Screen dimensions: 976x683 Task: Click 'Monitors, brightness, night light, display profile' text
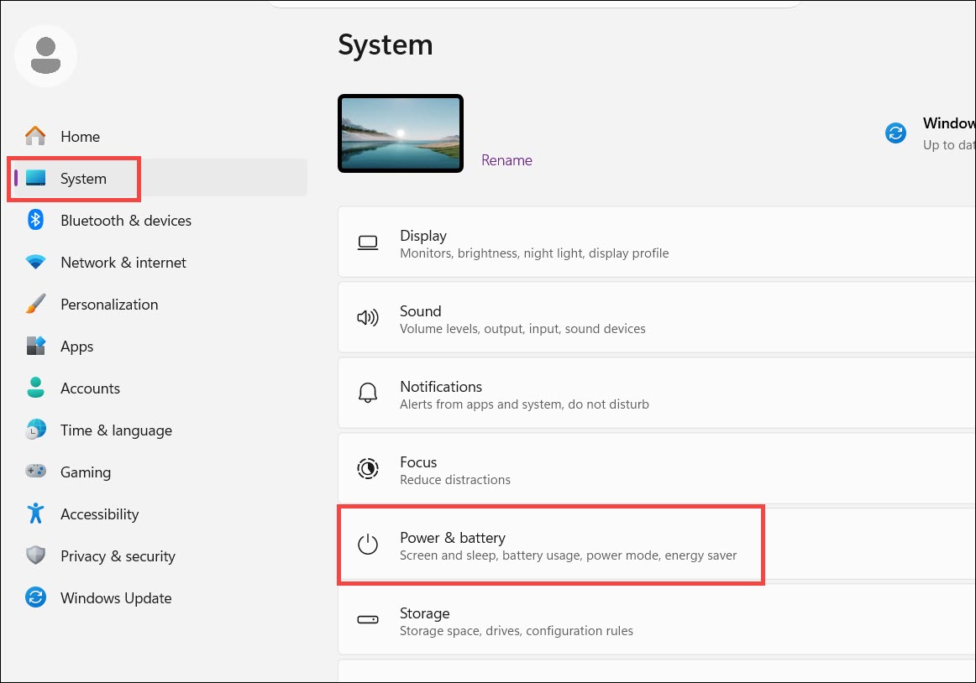tap(534, 253)
